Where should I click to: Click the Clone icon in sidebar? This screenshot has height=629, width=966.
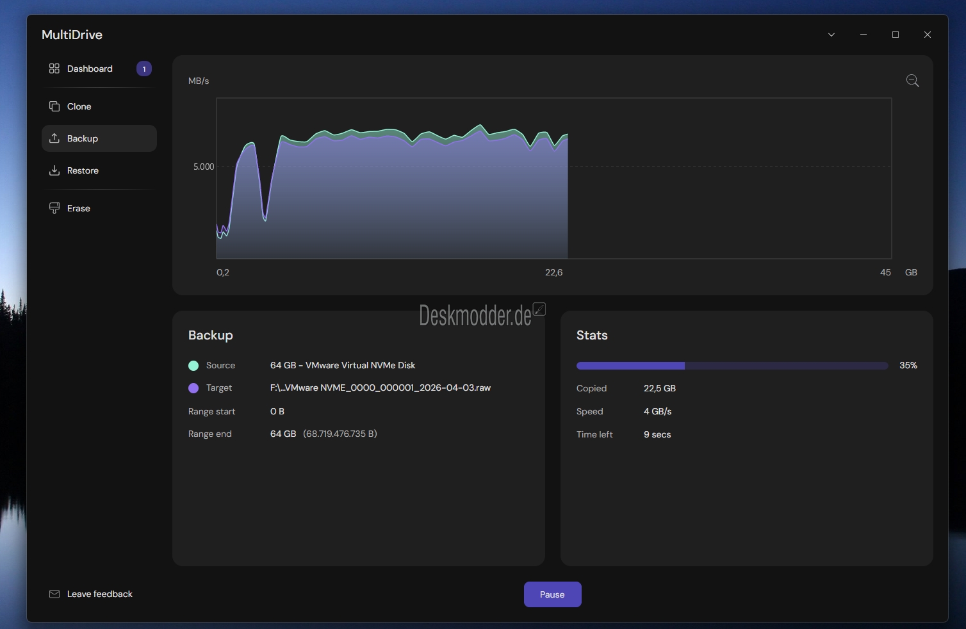(x=54, y=106)
